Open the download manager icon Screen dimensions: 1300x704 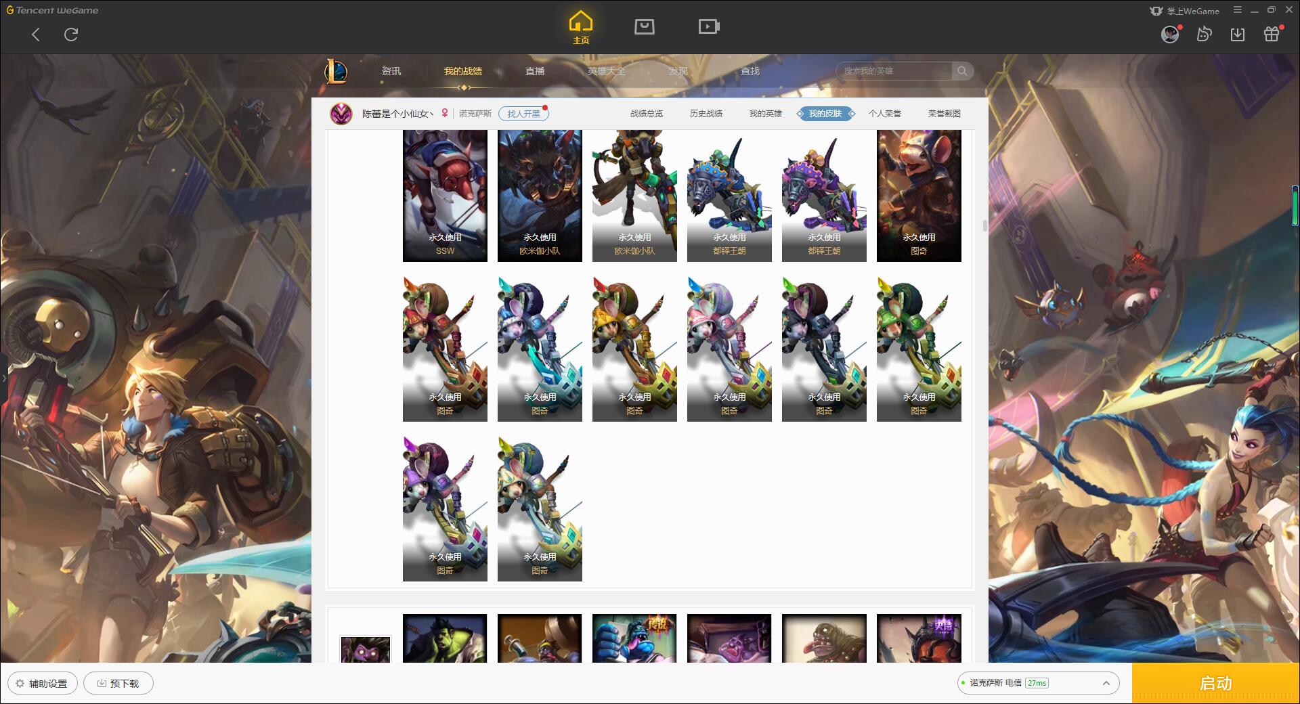1238,35
